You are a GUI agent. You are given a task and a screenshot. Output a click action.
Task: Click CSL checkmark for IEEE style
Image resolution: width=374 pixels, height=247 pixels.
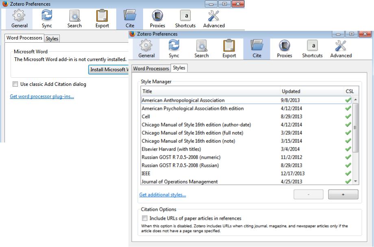(x=348, y=173)
